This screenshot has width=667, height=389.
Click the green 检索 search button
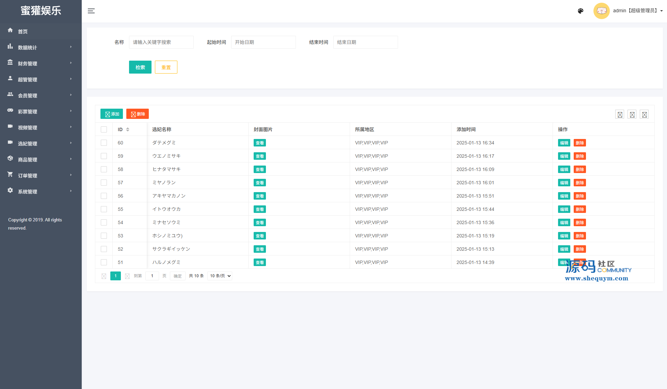click(x=140, y=67)
